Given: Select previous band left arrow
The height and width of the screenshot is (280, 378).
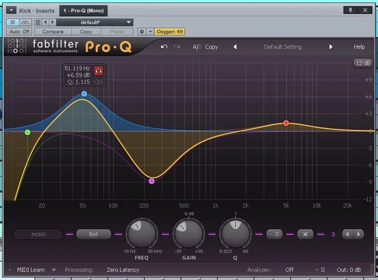Looking at the screenshot, I should coord(348,234).
